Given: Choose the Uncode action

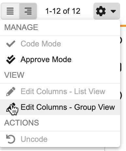Looking at the screenshot, I should click(60, 139).
